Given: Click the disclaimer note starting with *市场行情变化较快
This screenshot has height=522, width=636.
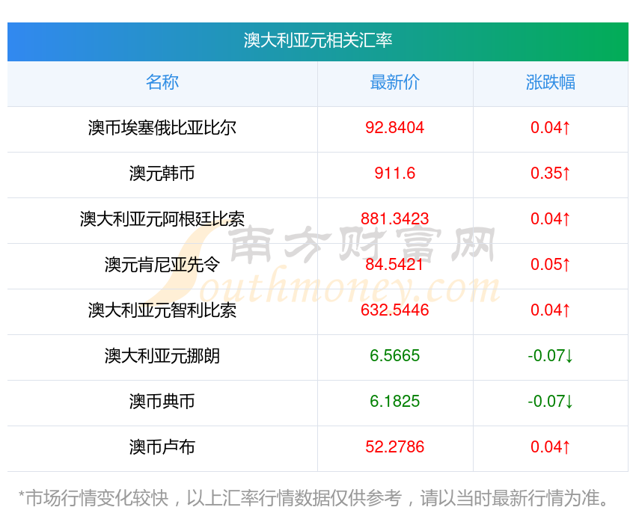Looking at the screenshot, I should pyautogui.click(x=314, y=498).
